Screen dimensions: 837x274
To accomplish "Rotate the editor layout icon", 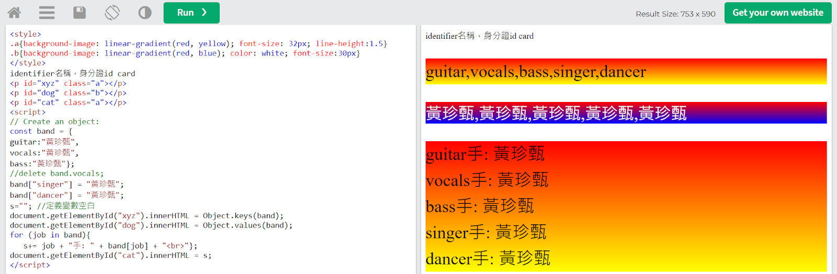I will point(112,13).
